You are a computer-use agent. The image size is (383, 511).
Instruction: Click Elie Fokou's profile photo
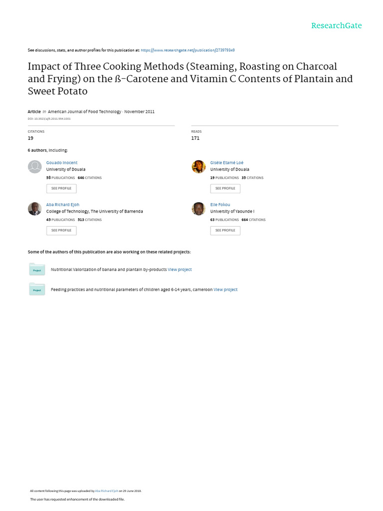(198, 209)
